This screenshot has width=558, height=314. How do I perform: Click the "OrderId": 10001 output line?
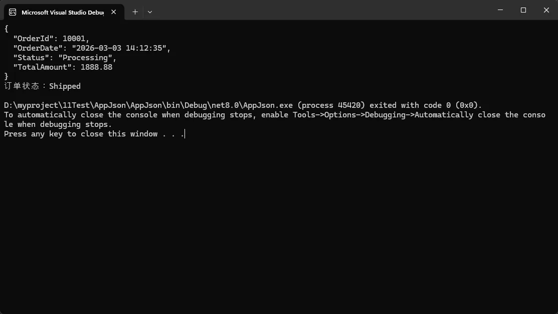51,39
